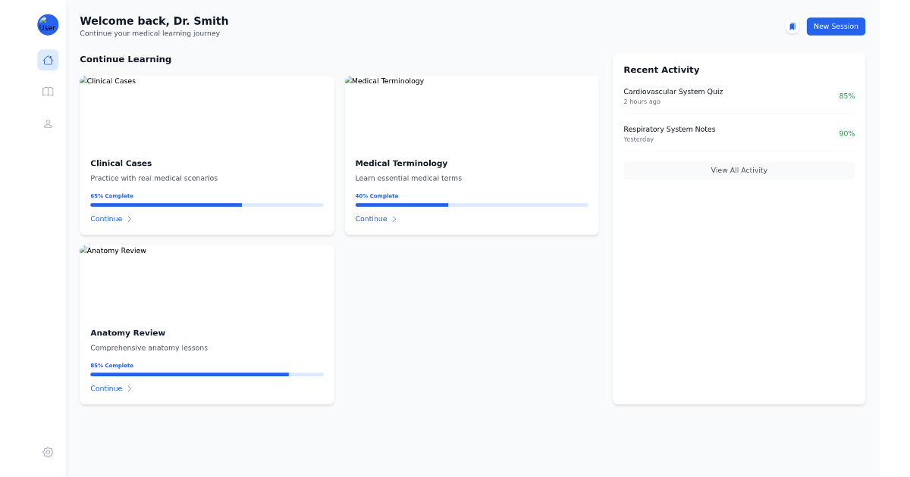
Task: Click the User avatar at sidebar top
Action: (x=48, y=24)
